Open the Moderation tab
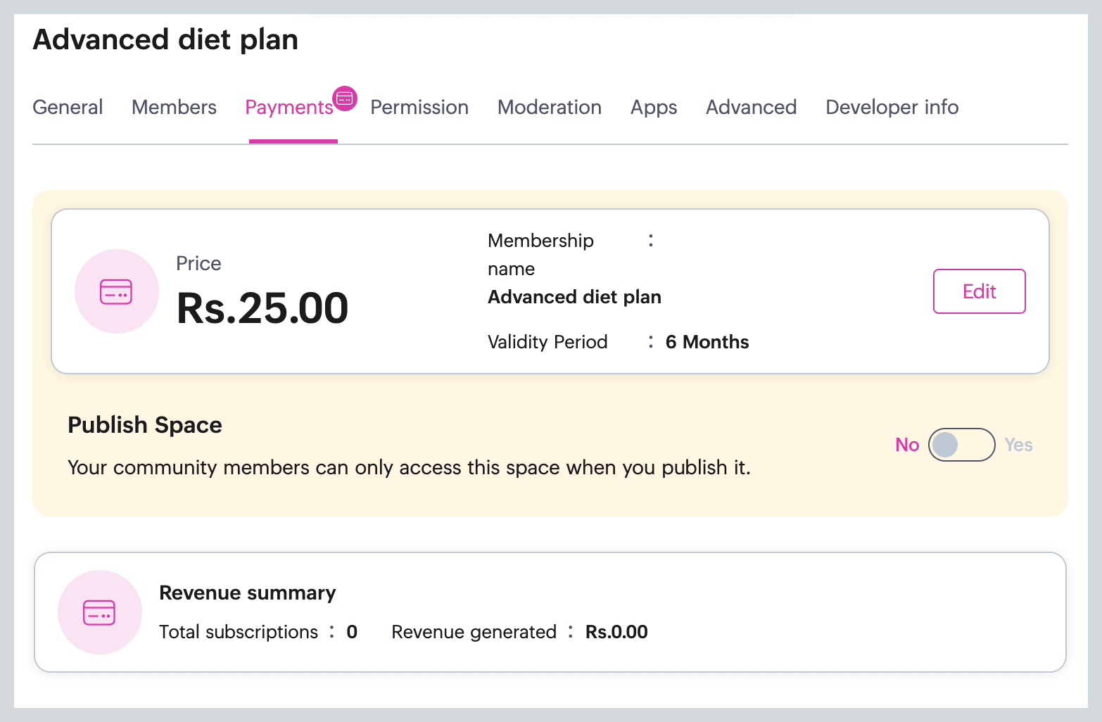Screen dimensions: 1102x722 (549, 107)
